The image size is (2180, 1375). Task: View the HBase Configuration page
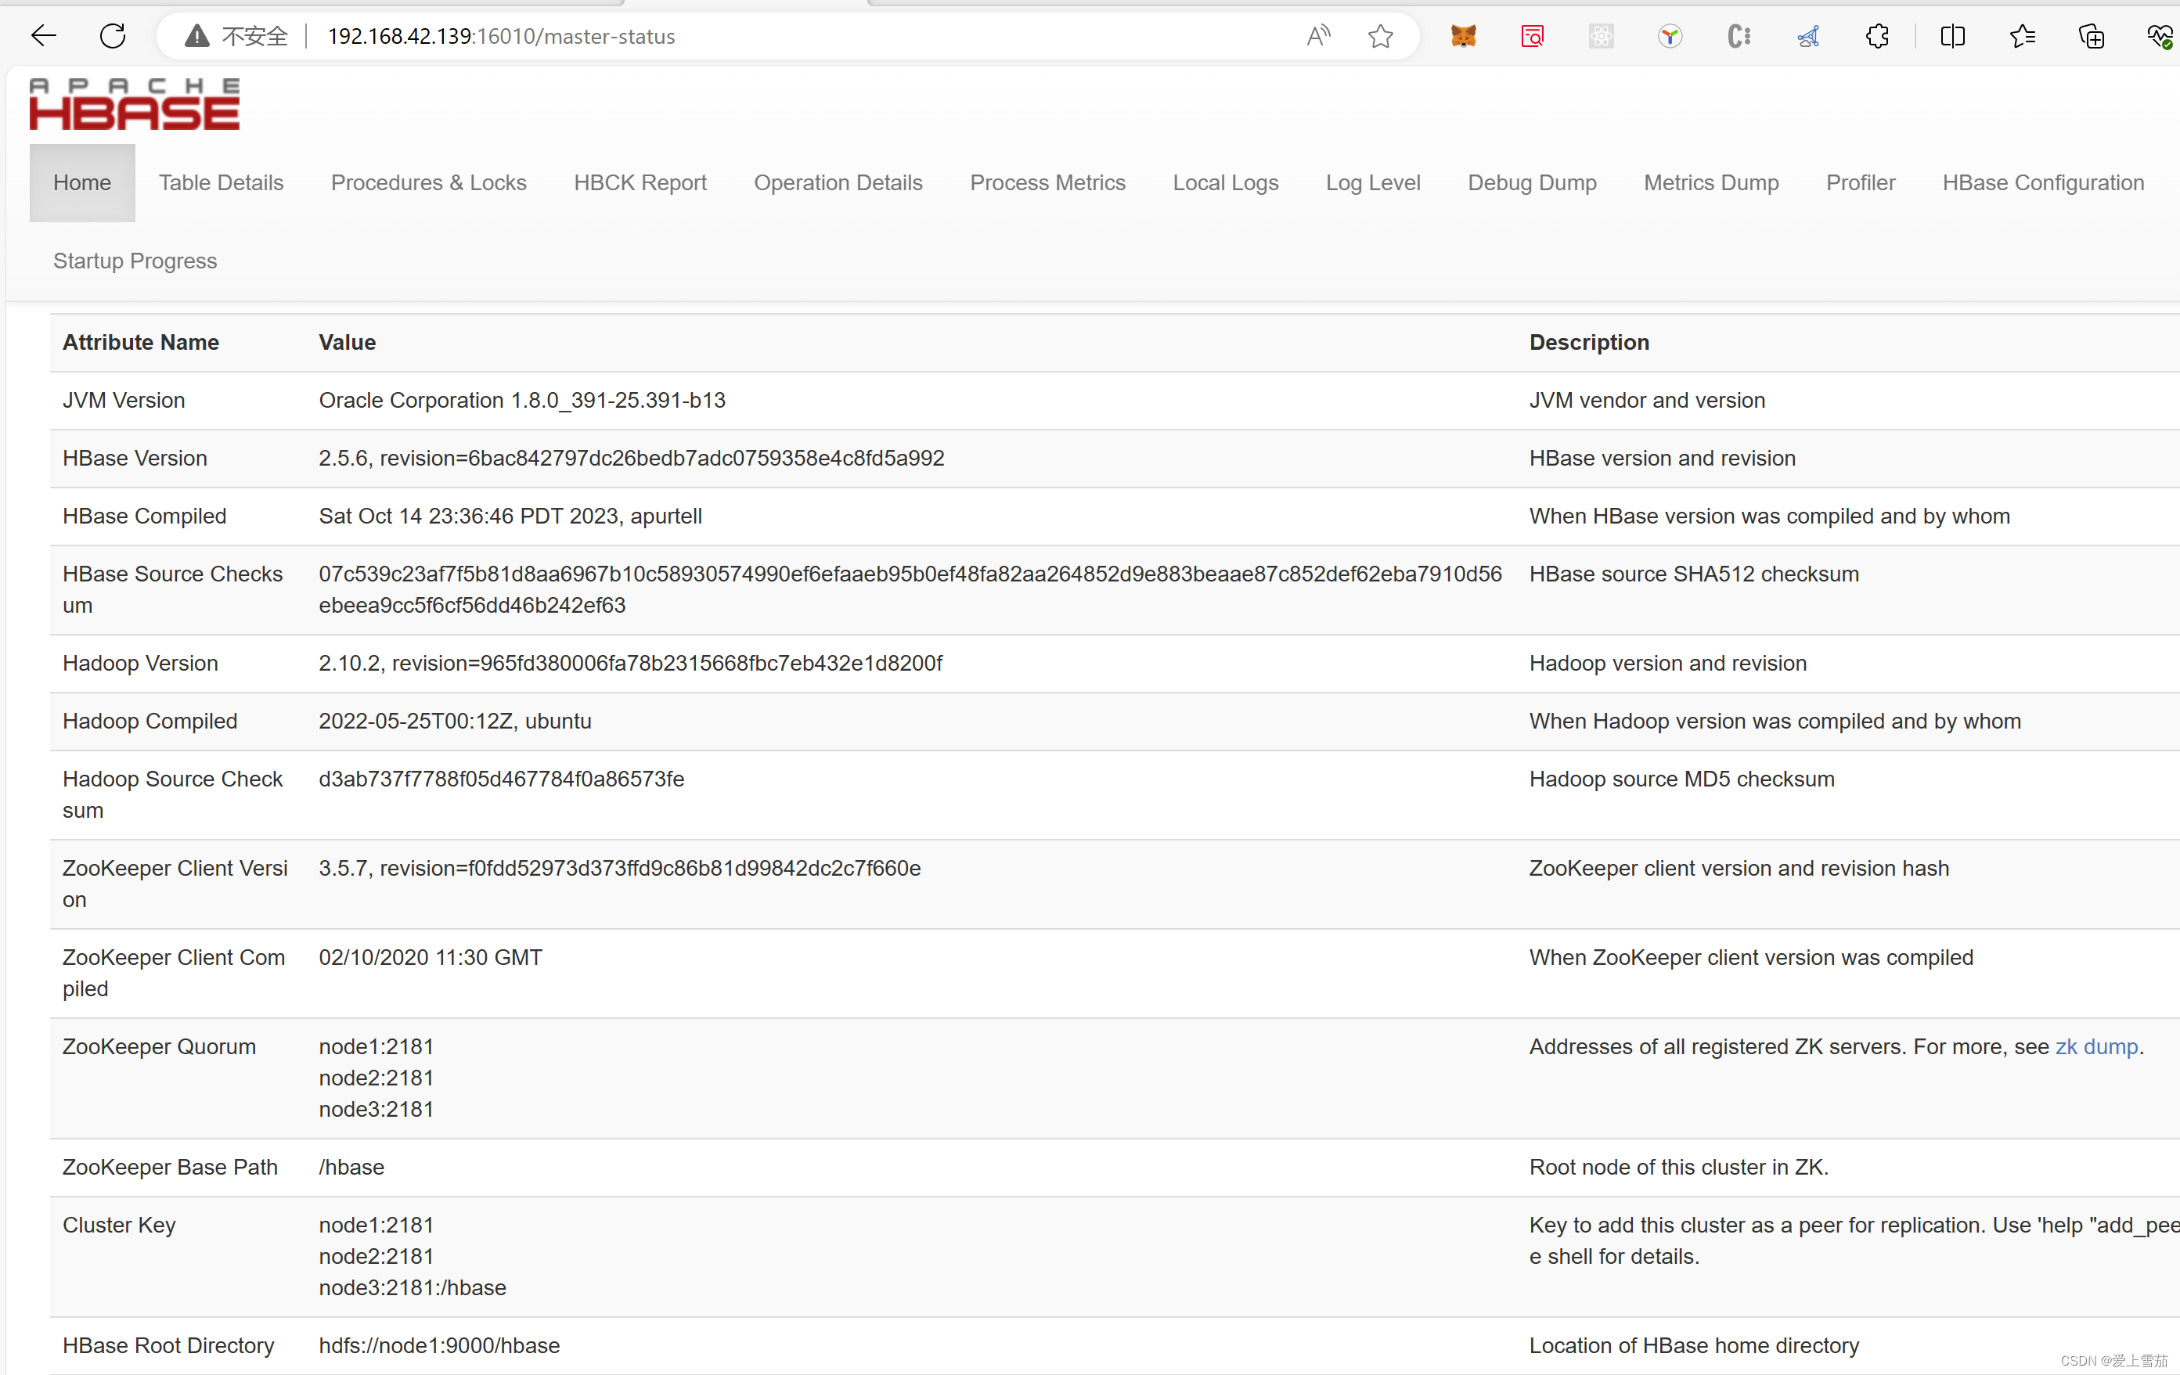(2043, 182)
